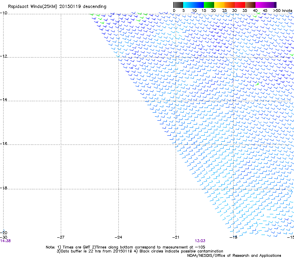The height and width of the screenshot is (258, 294).
Task: Click the "-18" latitude label on the left axis
Action: (4, 188)
